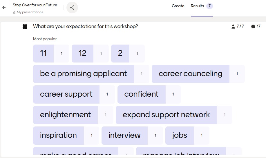Image resolution: width=266 pixels, height=158 pixels.
Task: Click the '12' response tile
Action: [x=83, y=53]
